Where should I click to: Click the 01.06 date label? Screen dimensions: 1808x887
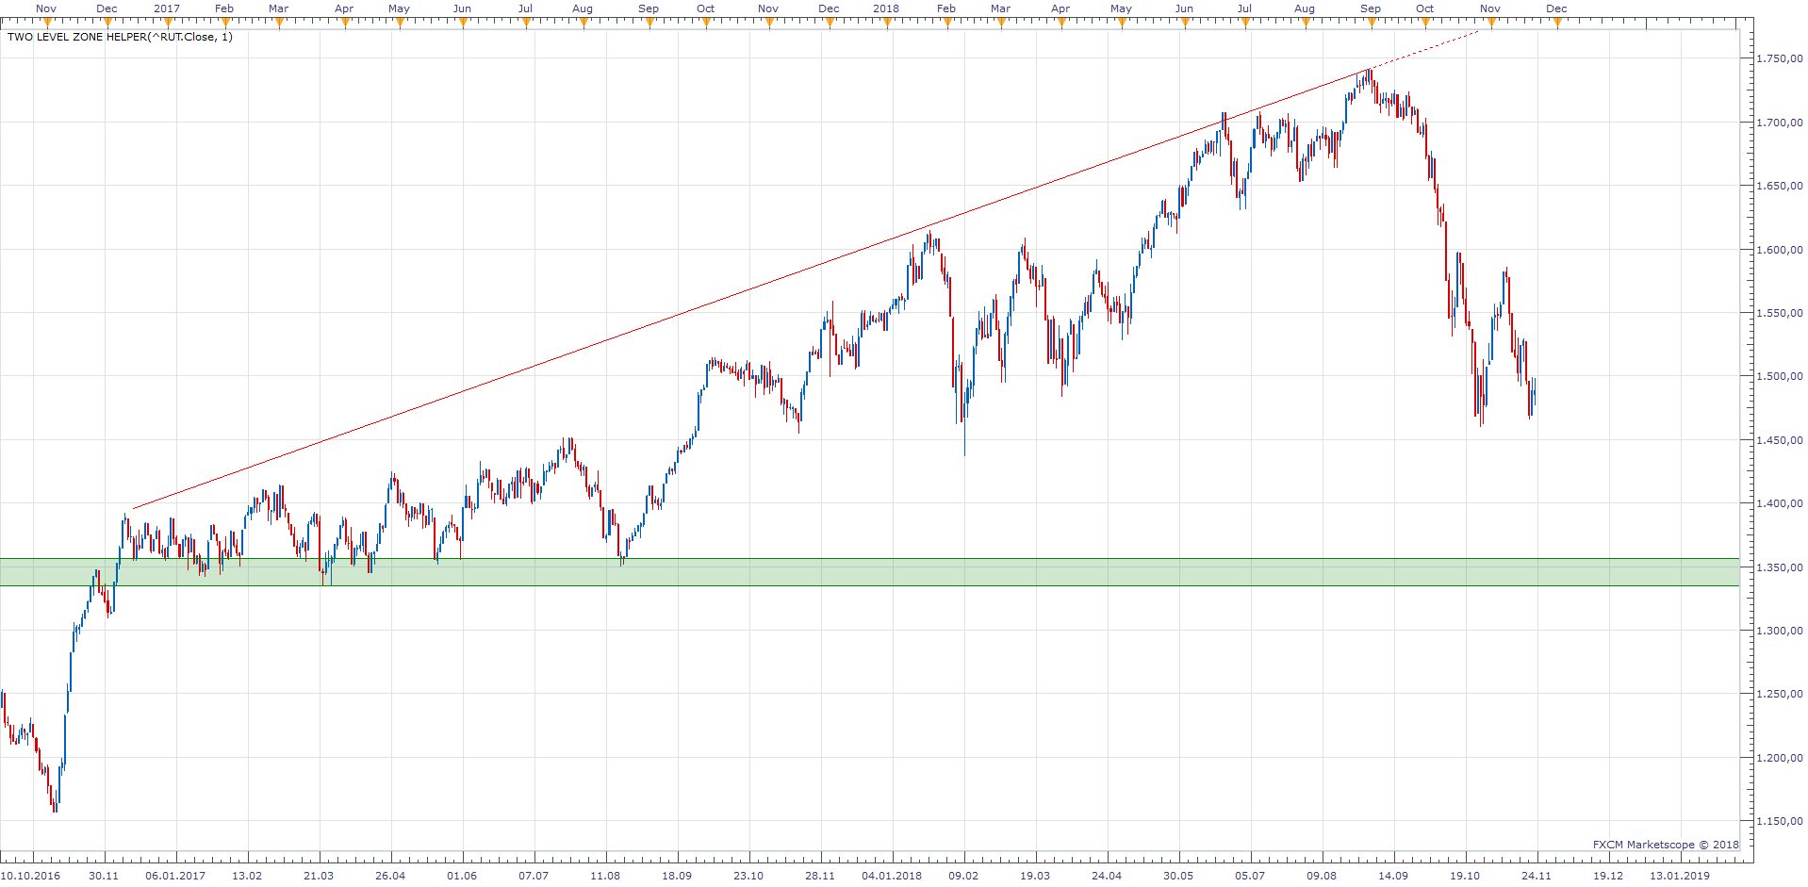462,876
